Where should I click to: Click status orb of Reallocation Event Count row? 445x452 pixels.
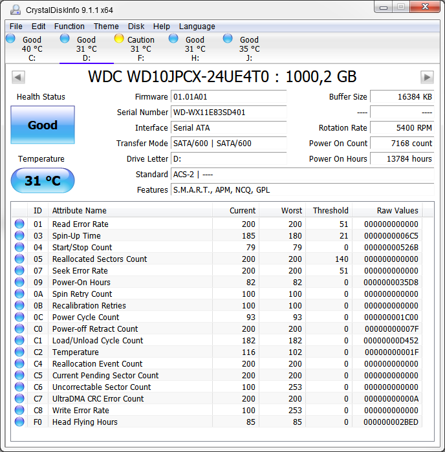coord(19,363)
